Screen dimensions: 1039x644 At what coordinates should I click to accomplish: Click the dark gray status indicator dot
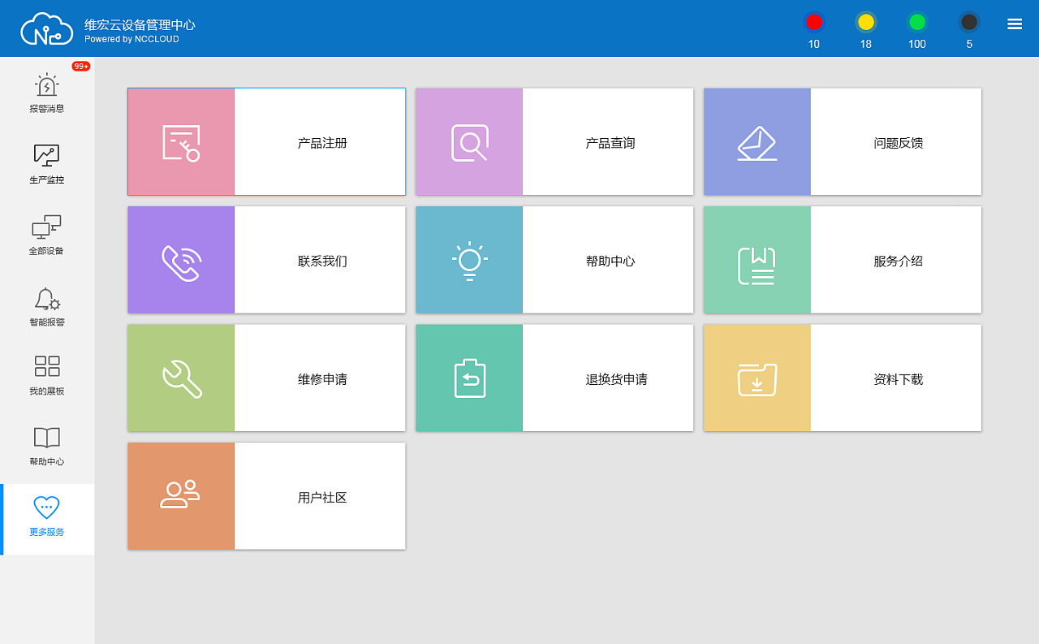point(969,22)
